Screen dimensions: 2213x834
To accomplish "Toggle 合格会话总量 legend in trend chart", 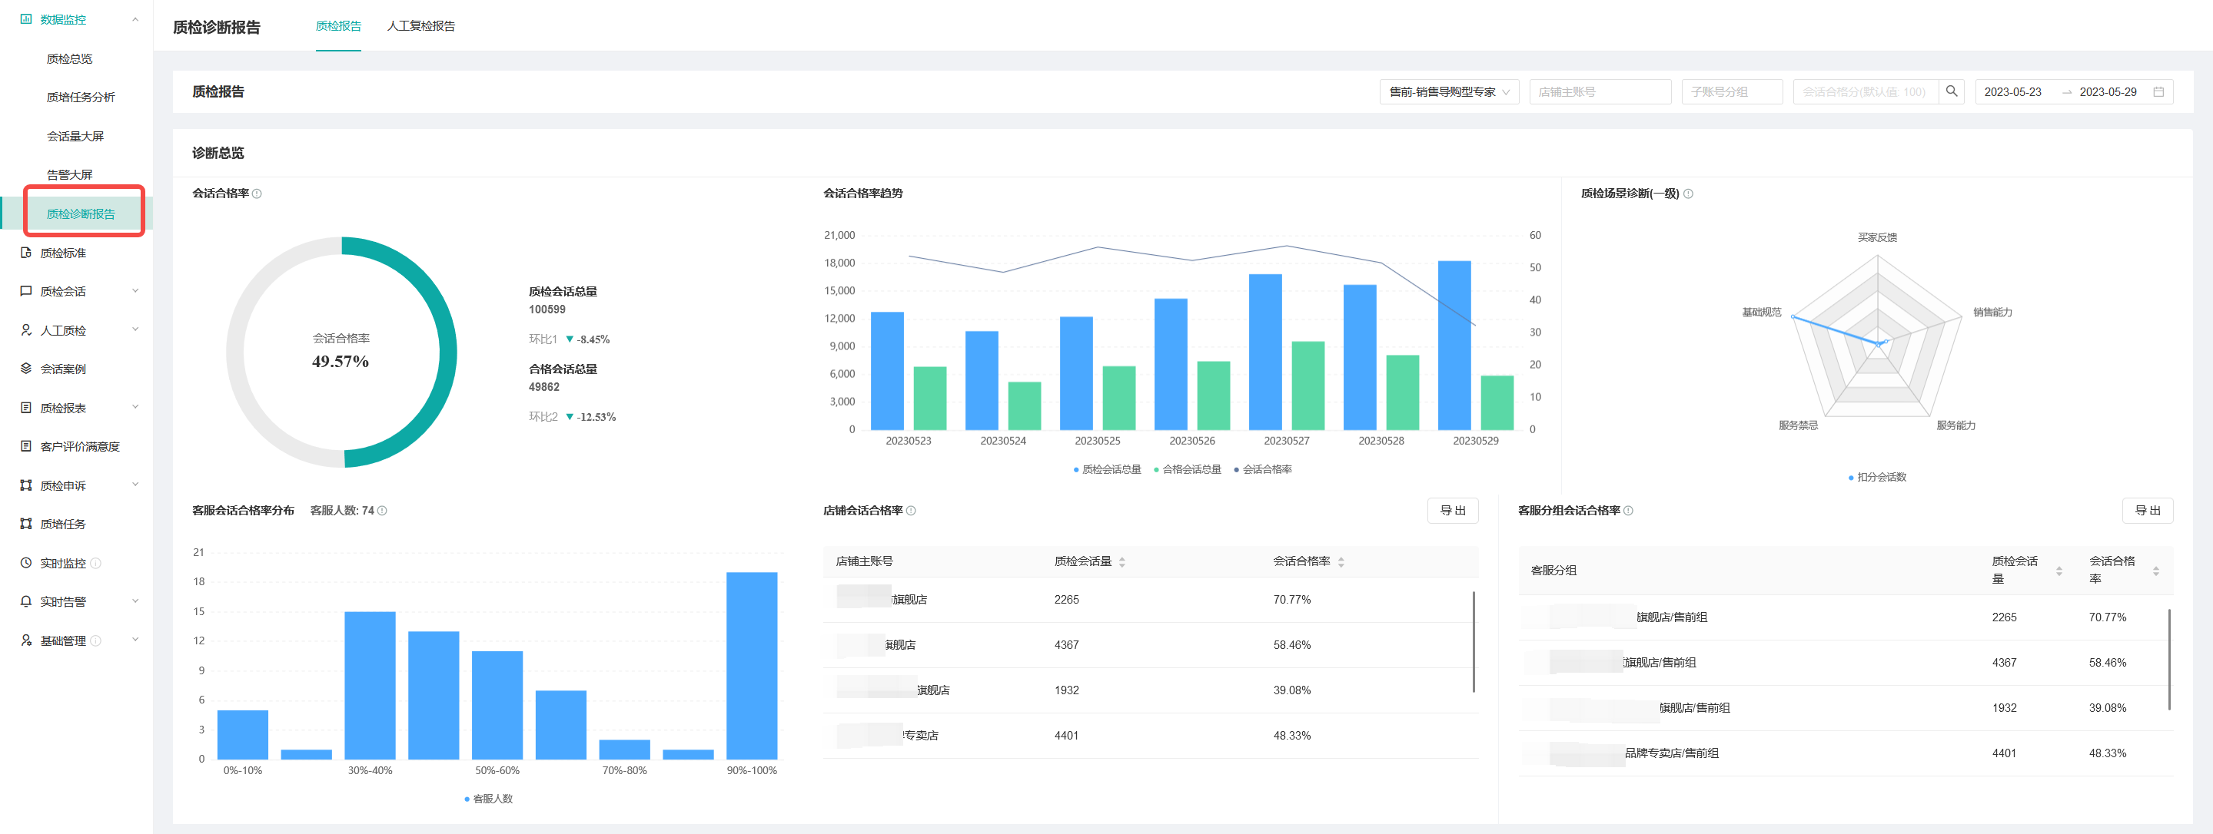I will click(1188, 469).
